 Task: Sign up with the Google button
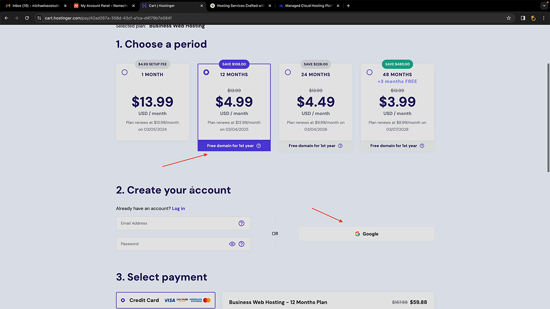point(366,234)
